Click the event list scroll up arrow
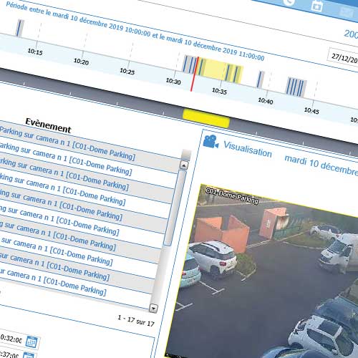 (x=184, y=165)
